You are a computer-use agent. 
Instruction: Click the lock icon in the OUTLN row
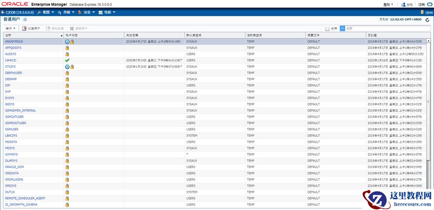pyautogui.click(x=67, y=192)
